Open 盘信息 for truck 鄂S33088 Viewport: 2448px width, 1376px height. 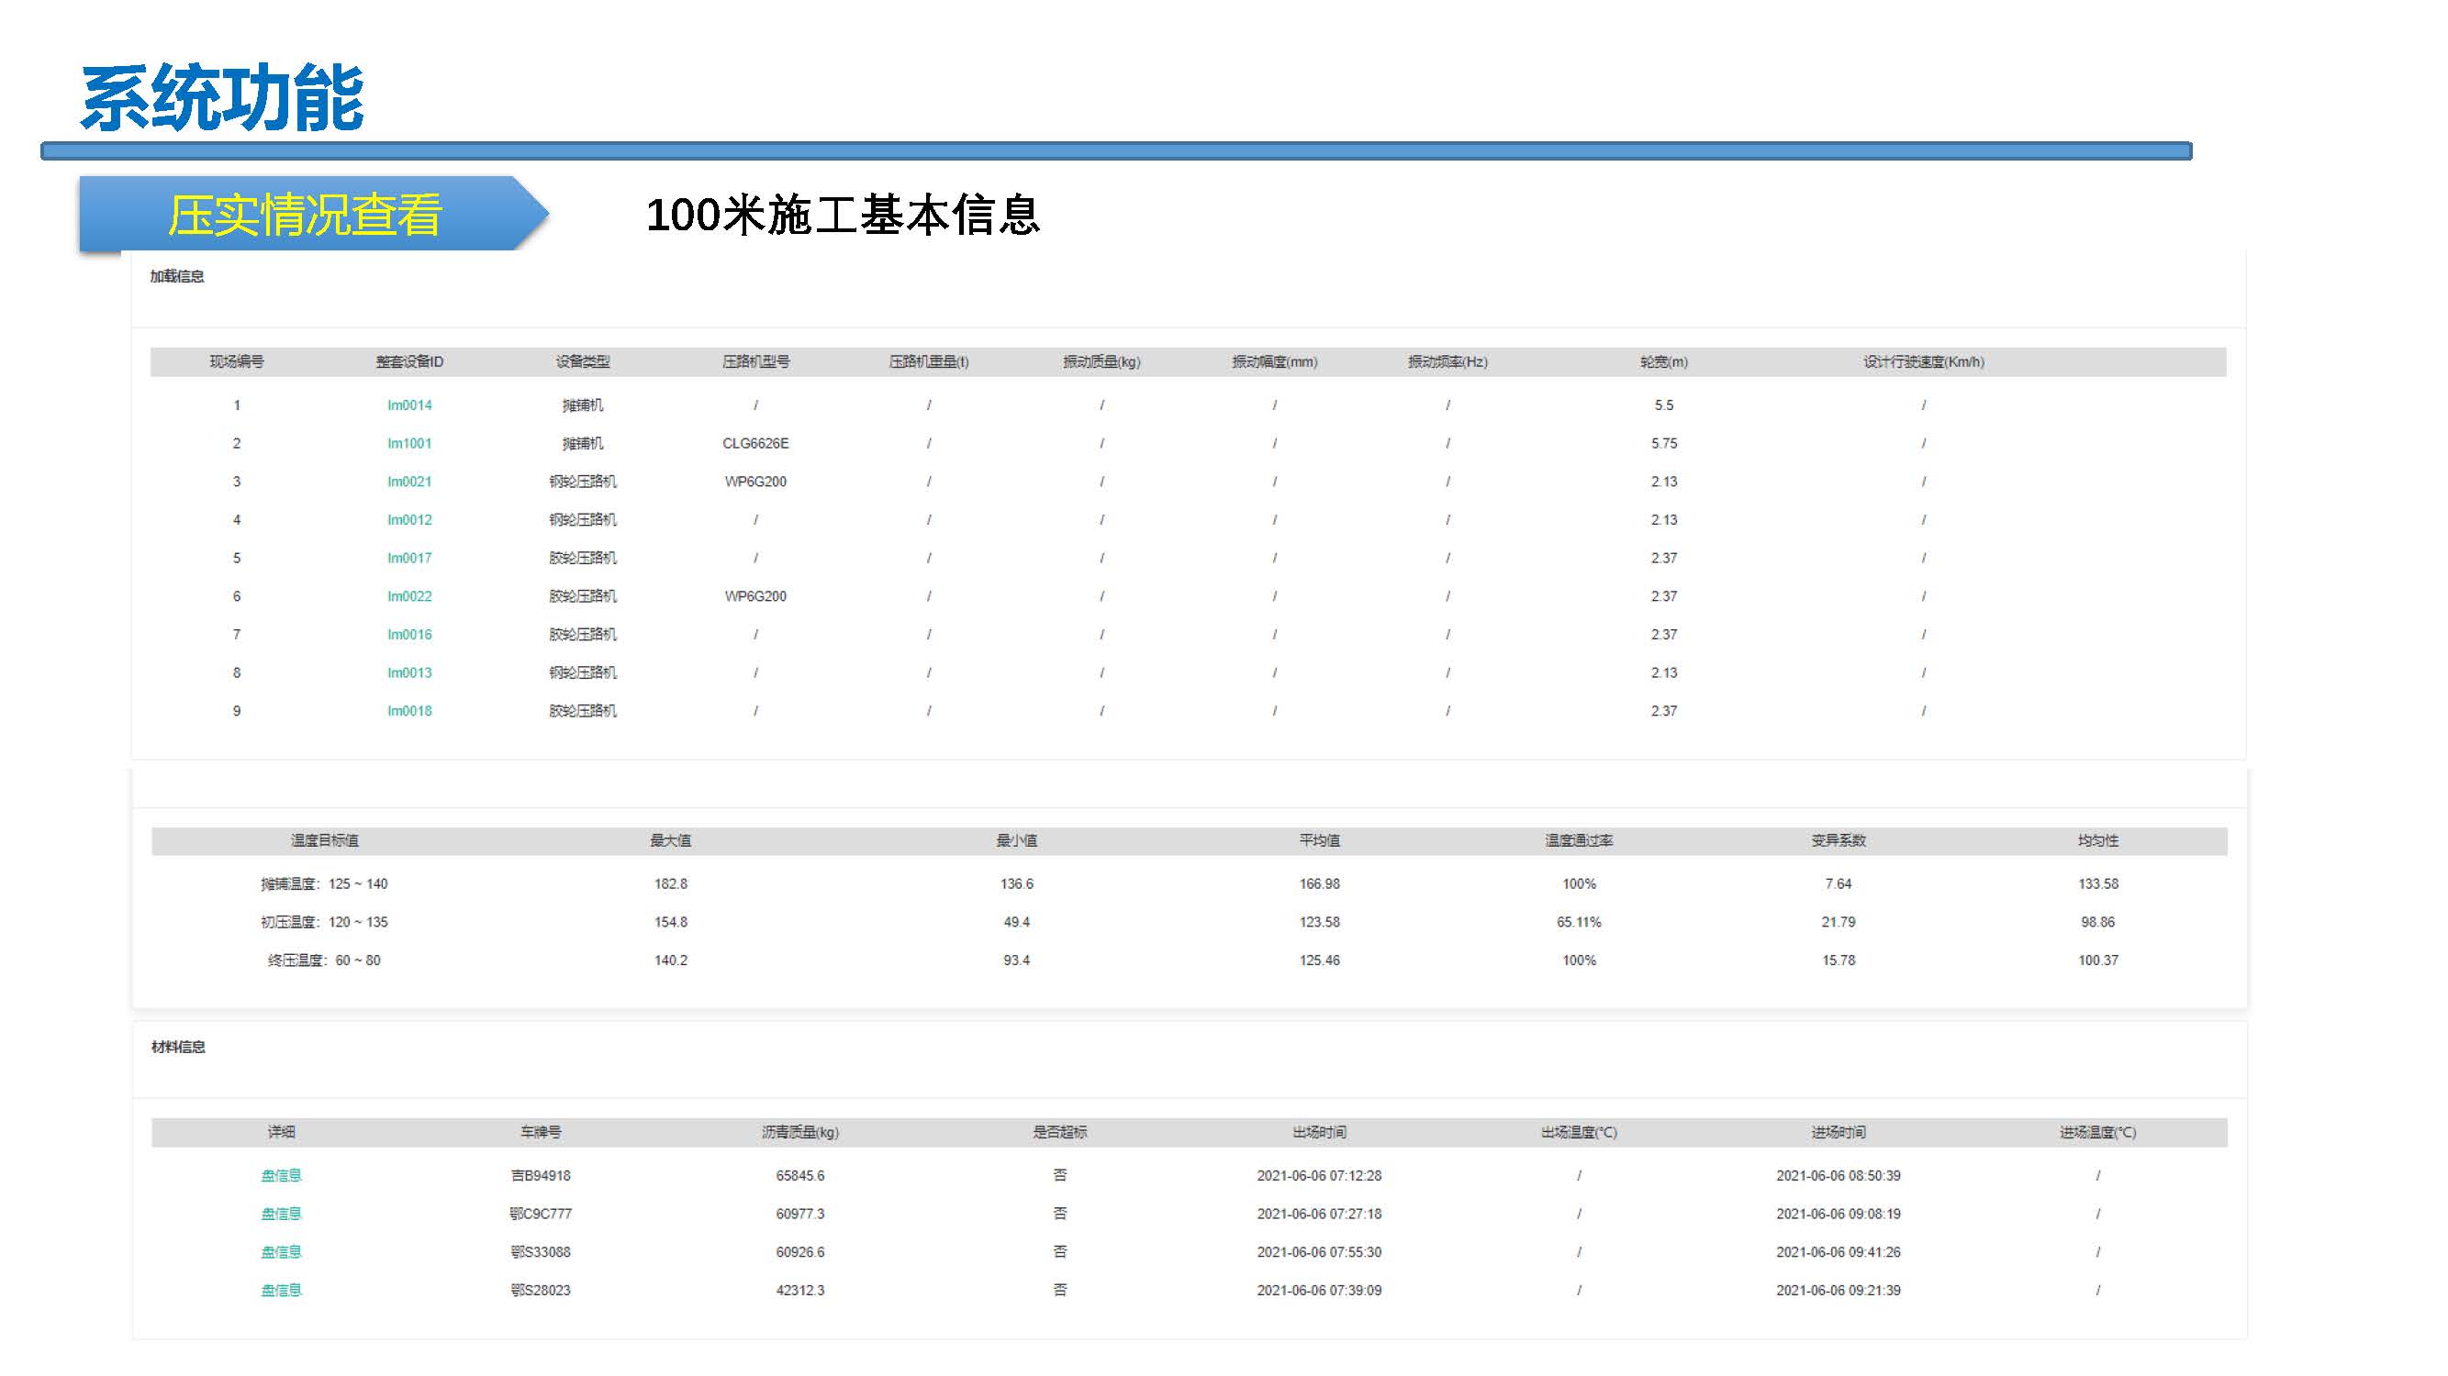click(281, 1251)
